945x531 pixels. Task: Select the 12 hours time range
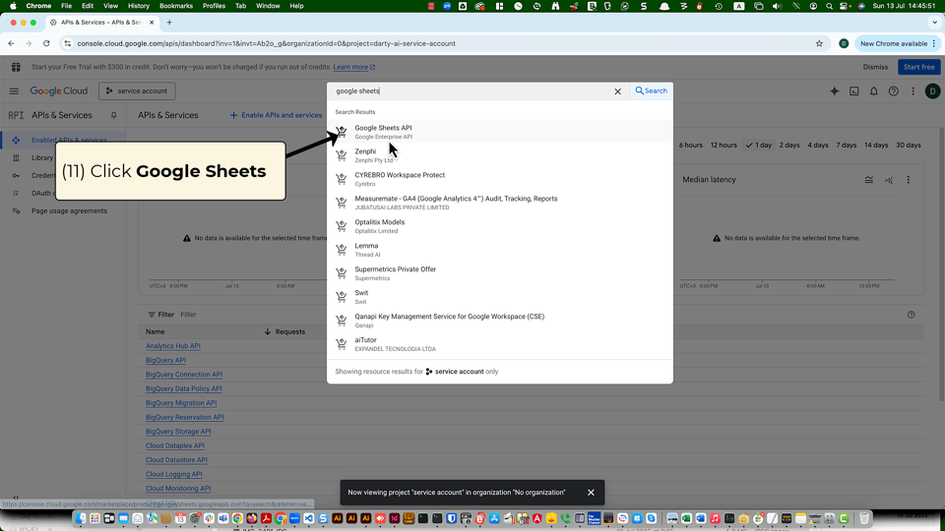[724, 146]
